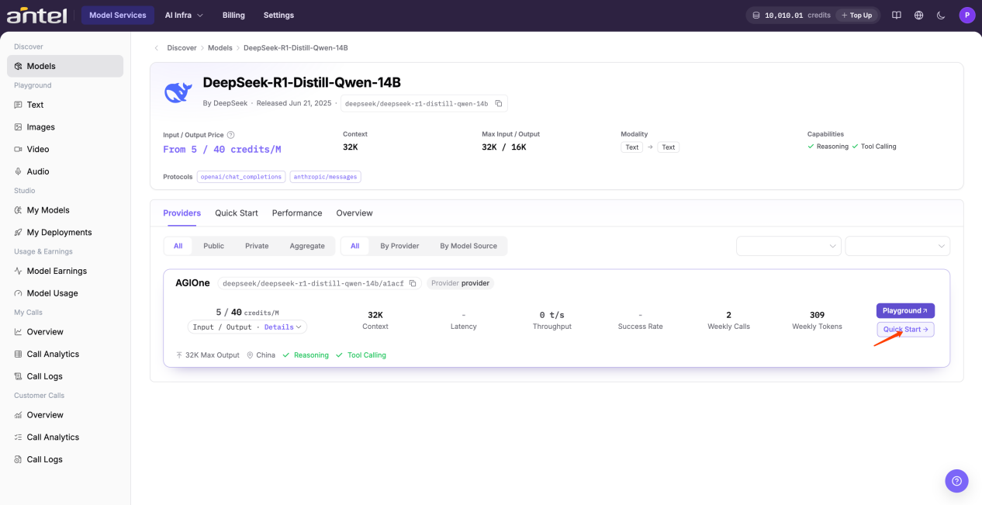The image size is (982, 505).
Task: Open the first empty filter dropdown
Action: [x=789, y=246]
